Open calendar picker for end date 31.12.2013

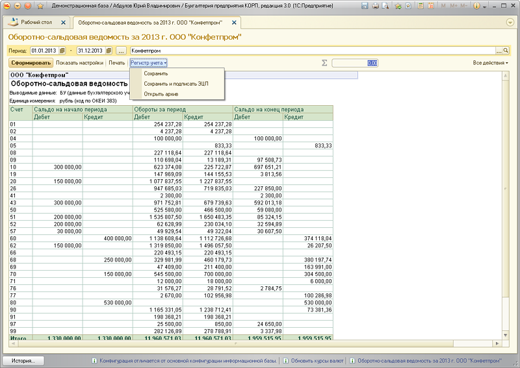109,50
